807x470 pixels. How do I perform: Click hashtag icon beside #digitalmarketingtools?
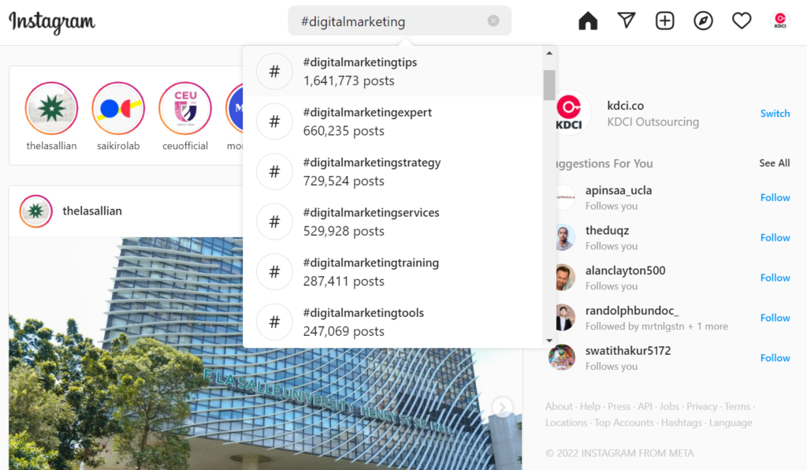(x=274, y=322)
